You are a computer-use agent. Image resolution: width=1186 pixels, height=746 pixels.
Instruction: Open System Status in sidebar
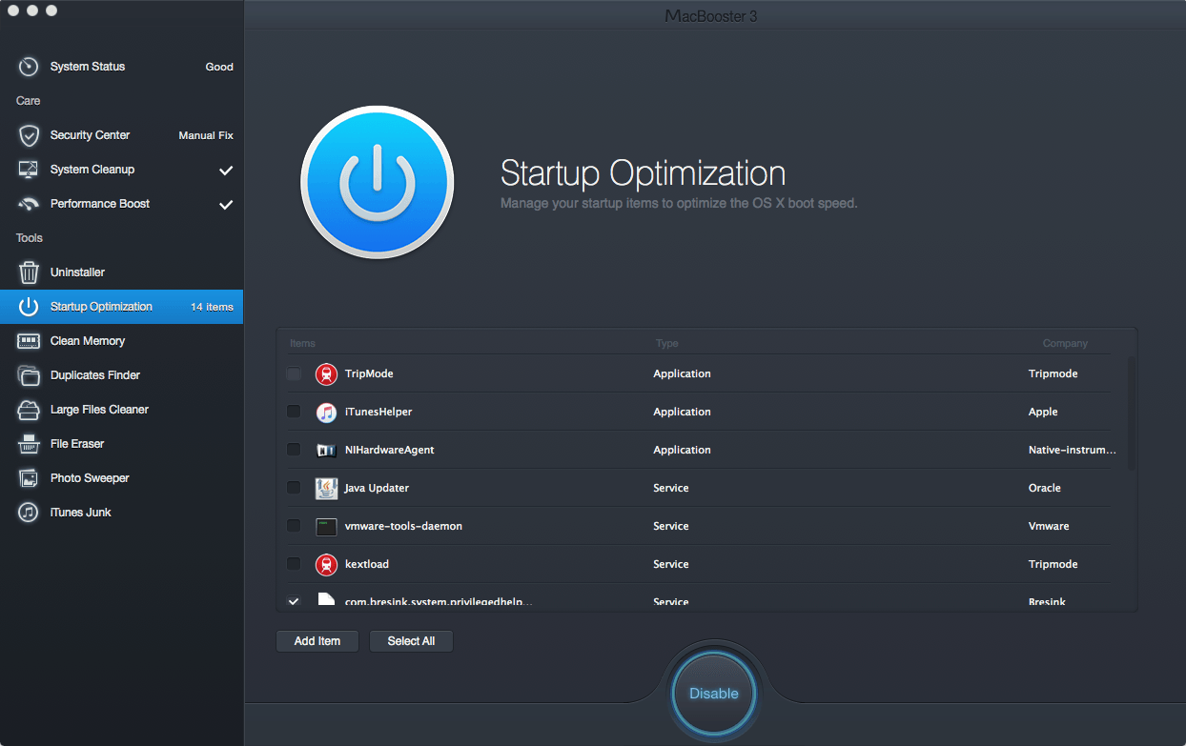click(121, 67)
